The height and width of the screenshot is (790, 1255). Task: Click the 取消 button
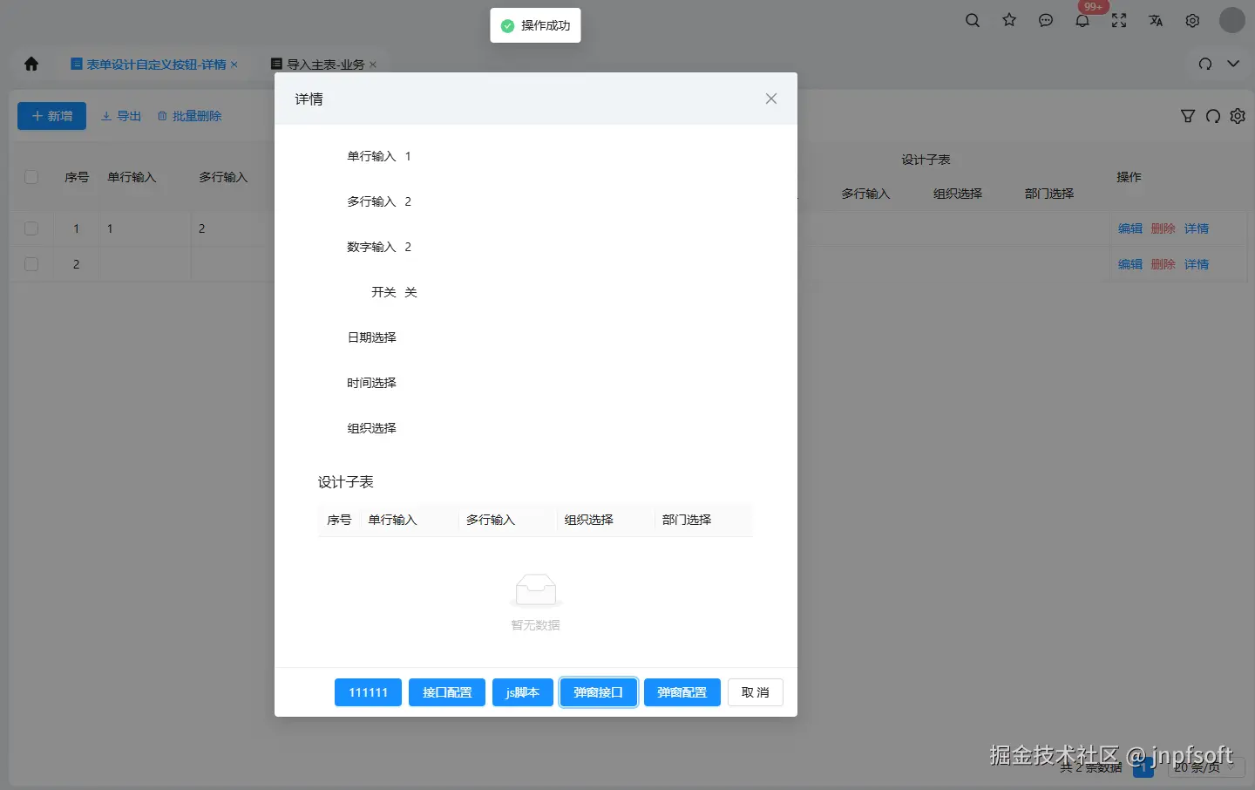pyautogui.click(x=756, y=692)
